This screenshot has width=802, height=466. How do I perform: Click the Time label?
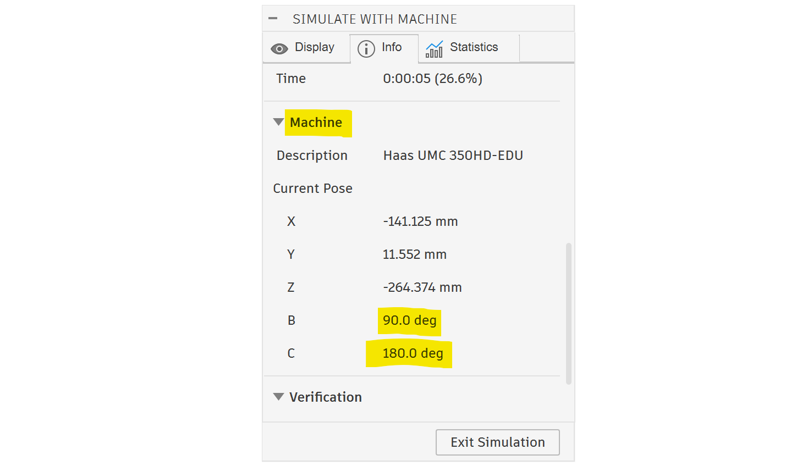[291, 79]
